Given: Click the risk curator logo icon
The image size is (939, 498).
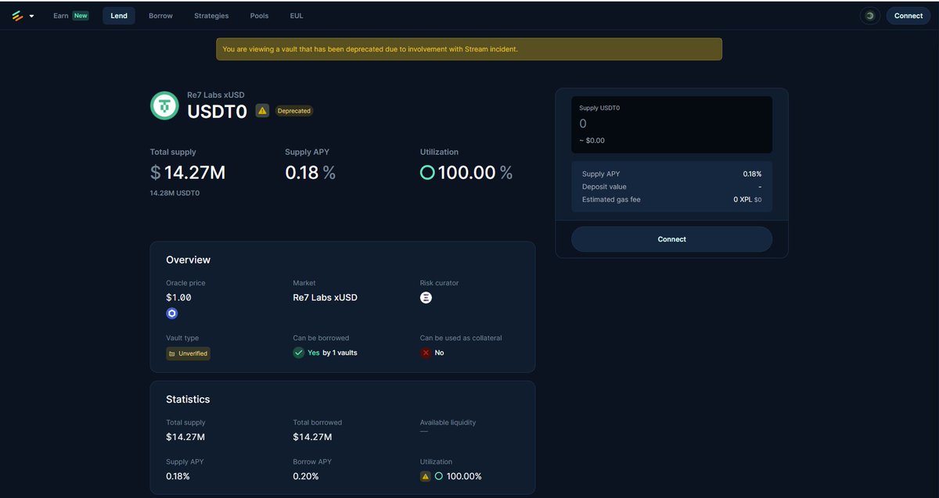Looking at the screenshot, I should [x=426, y=298].
